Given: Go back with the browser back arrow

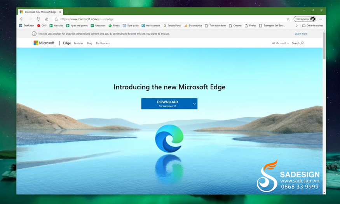Looking at the screenshot, I should pyautogui.click(x=22, y=19).
